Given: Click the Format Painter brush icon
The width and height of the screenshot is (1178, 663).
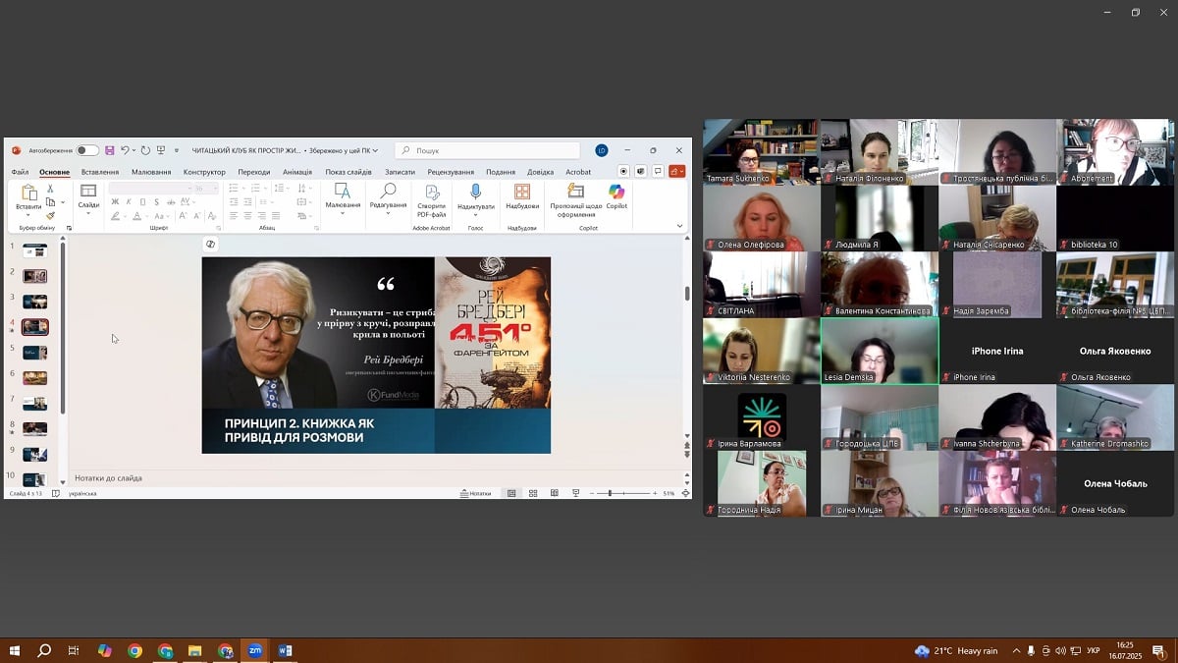Looking at the screenshot, I should point(50,215).
